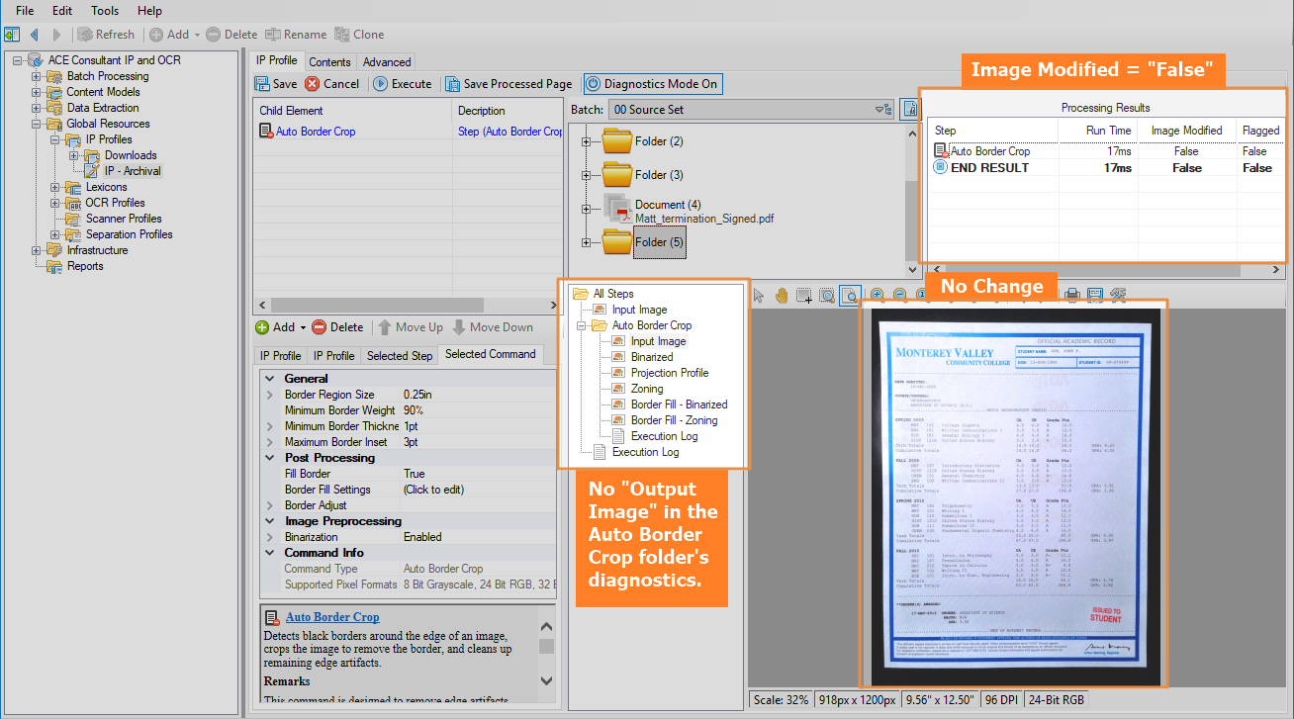Expand the Lexicons tree node
The image size is (1294, 719).
[x=54, y=187]
